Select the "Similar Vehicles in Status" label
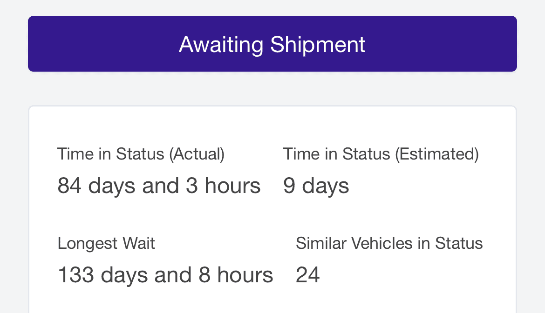The width and height of the screenshot is (545, 313). point(389,243)
